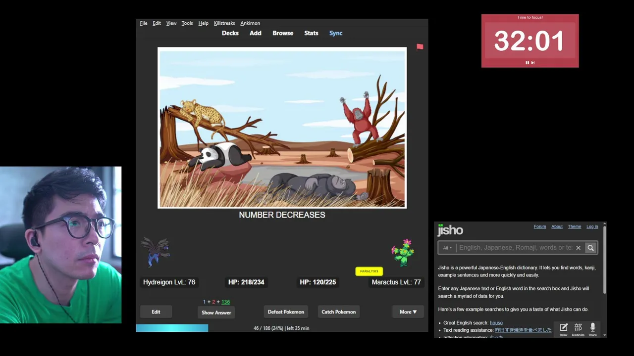This screenshot has width=634, height=356.
Task: Click Sync in Anki toolbar
Action: pos(336,33)
